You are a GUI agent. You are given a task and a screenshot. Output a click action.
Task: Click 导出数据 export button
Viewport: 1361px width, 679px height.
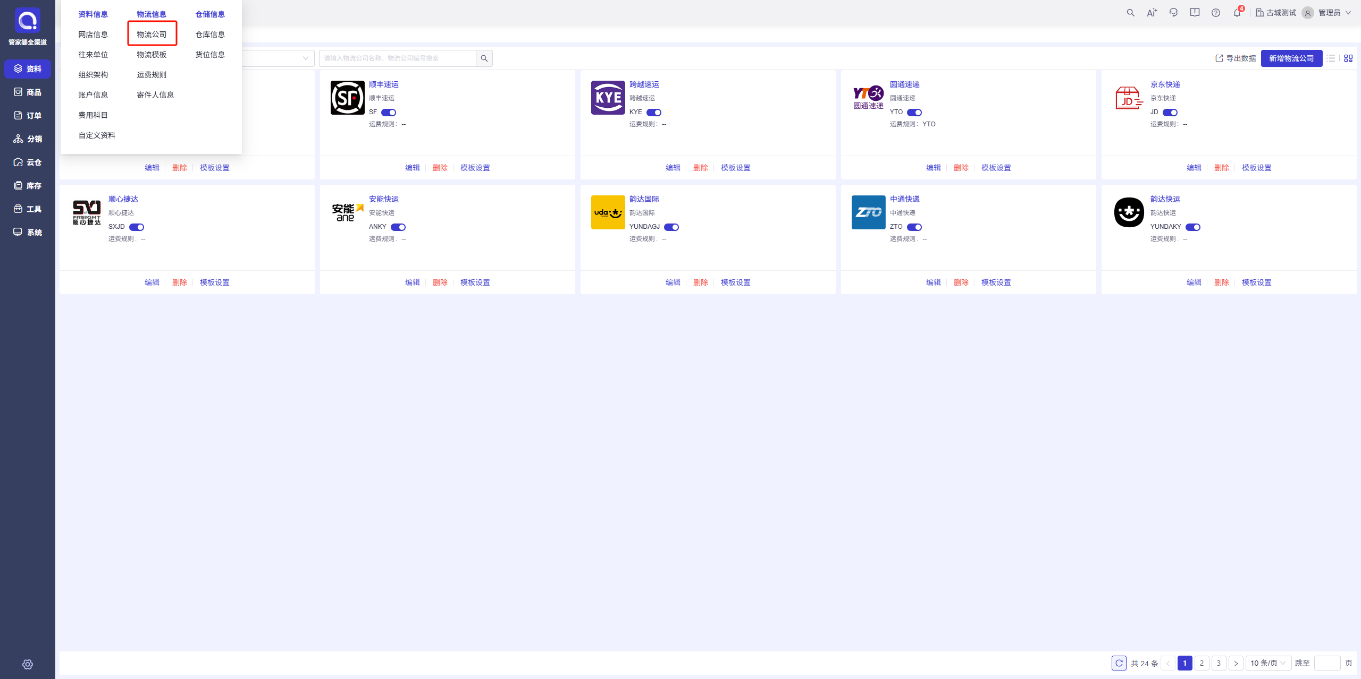click(1236, 58)
